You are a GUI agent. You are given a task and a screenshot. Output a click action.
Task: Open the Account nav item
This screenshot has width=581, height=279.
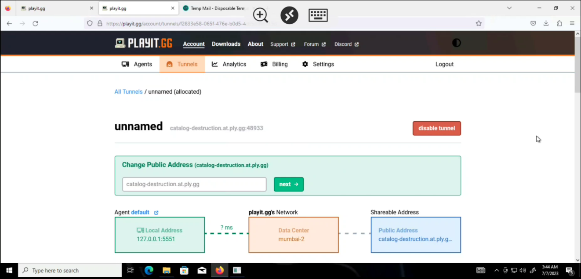pyautogui.click(x=194, y=44)
